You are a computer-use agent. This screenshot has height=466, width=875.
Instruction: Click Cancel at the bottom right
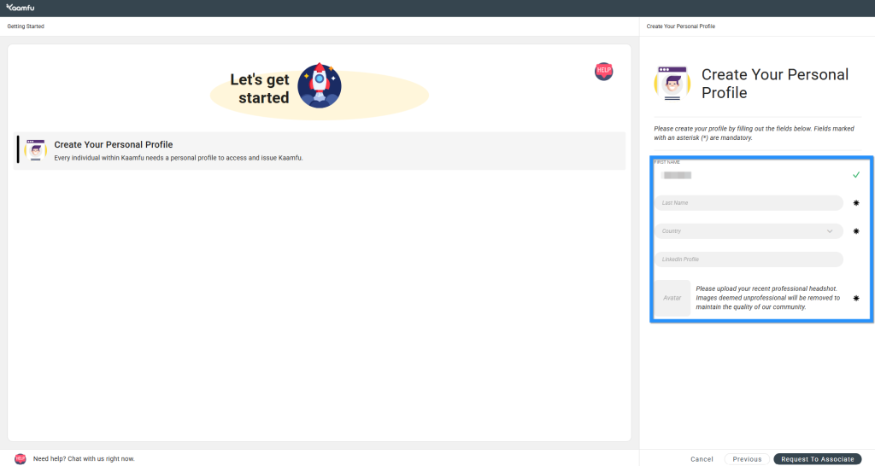coord(702,459)
